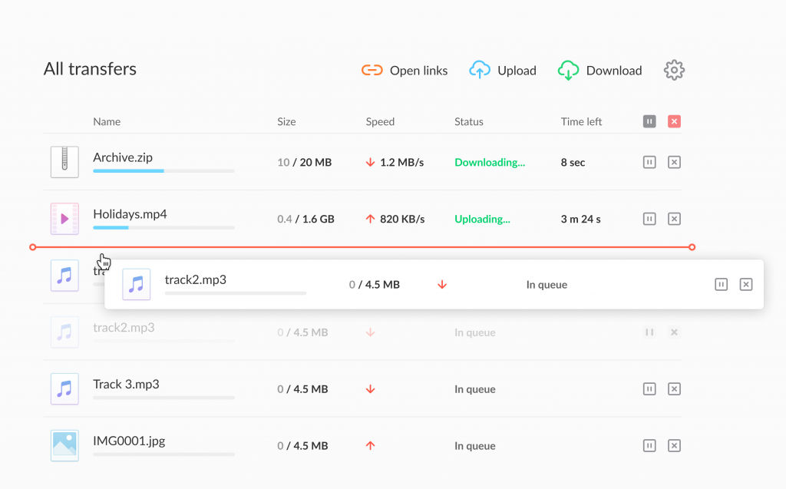Click the Track 3.mp3 music note icon
Viewport: 786px width, 489px height.
pyautogui.click(x=64, y=388)
